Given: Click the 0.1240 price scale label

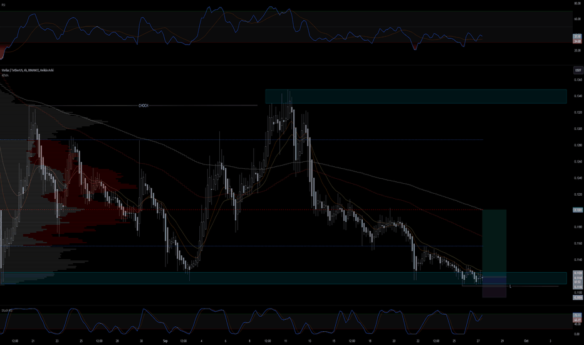Looking at the screenshot, I should 578,178.
